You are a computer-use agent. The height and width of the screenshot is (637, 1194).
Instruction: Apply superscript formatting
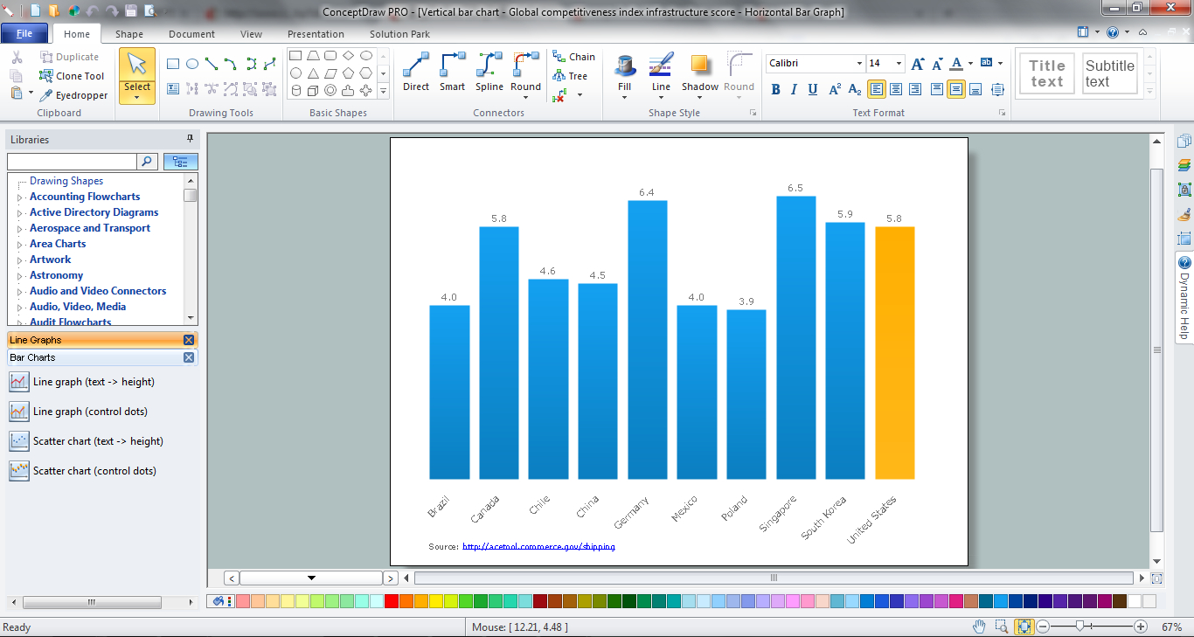[835, 89]
